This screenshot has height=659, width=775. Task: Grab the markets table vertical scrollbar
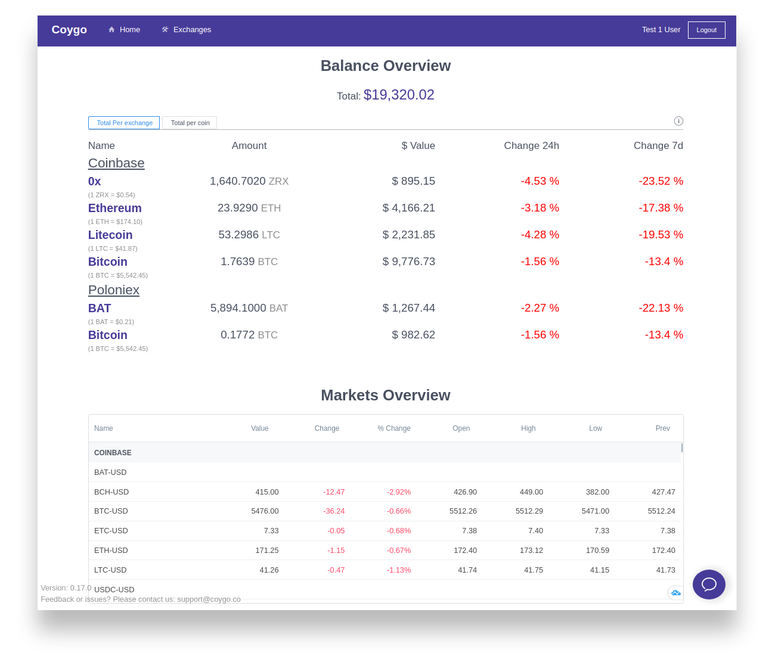coord(682,447)
